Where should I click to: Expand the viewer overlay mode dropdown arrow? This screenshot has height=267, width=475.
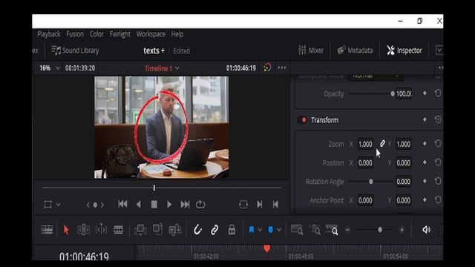[58, 205]
